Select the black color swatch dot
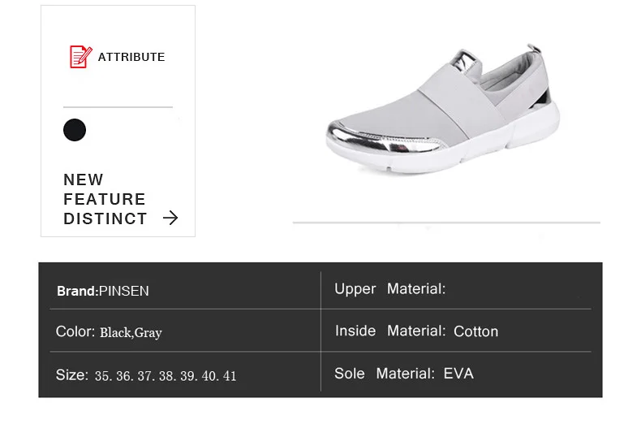The height and width of the screenshot is (424, 641). pyautogui.click(x=75, y=130)
